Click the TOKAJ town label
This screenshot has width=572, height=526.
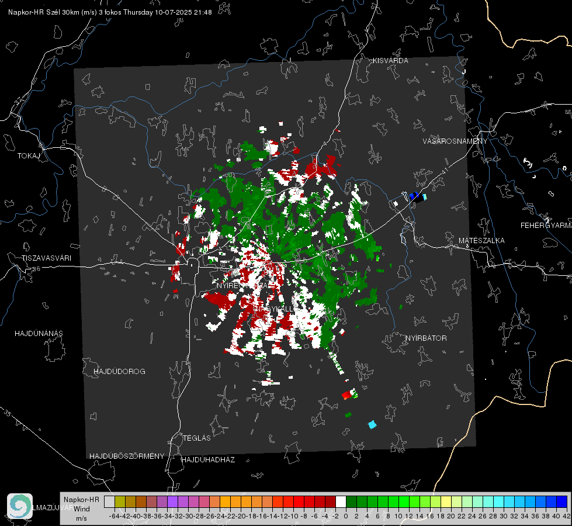pos(29,156)
